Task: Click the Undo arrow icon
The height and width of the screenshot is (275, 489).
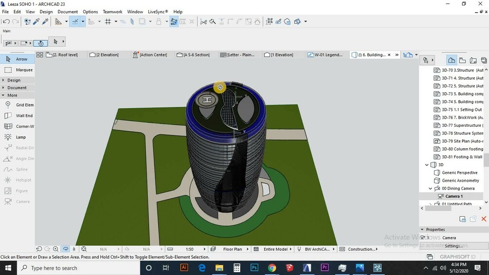Action: tap(6, 21)
